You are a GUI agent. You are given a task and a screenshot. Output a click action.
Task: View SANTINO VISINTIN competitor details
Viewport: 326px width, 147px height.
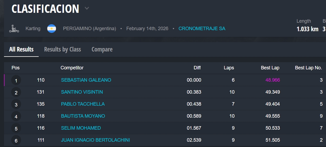(82, 92)
